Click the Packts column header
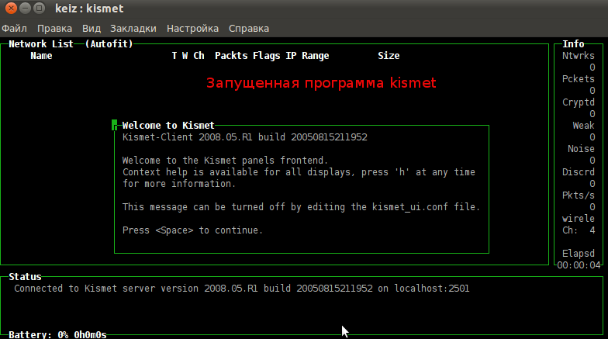This screenshot has width=608, height=339. point(231,56)
